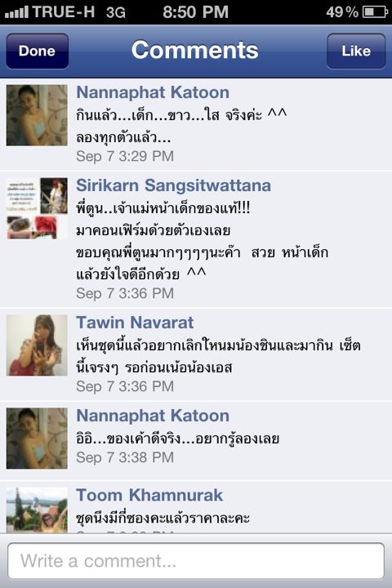Open Nannaphat Katoon's profile picture on first comment
Image resolution: width=392 pixels, height=588 pixels.
[37, 115]
